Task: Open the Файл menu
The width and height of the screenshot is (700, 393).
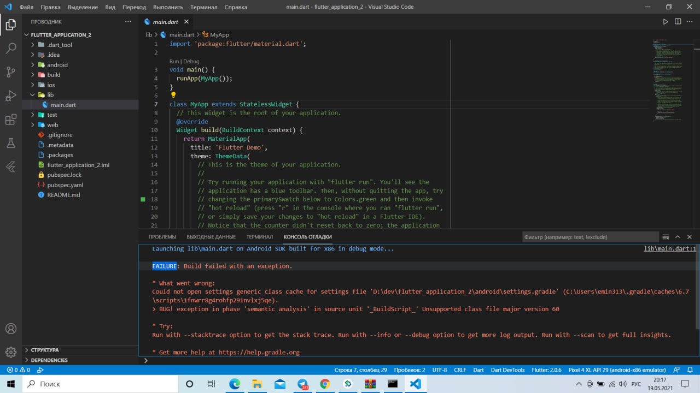Action: coord(26,7)
